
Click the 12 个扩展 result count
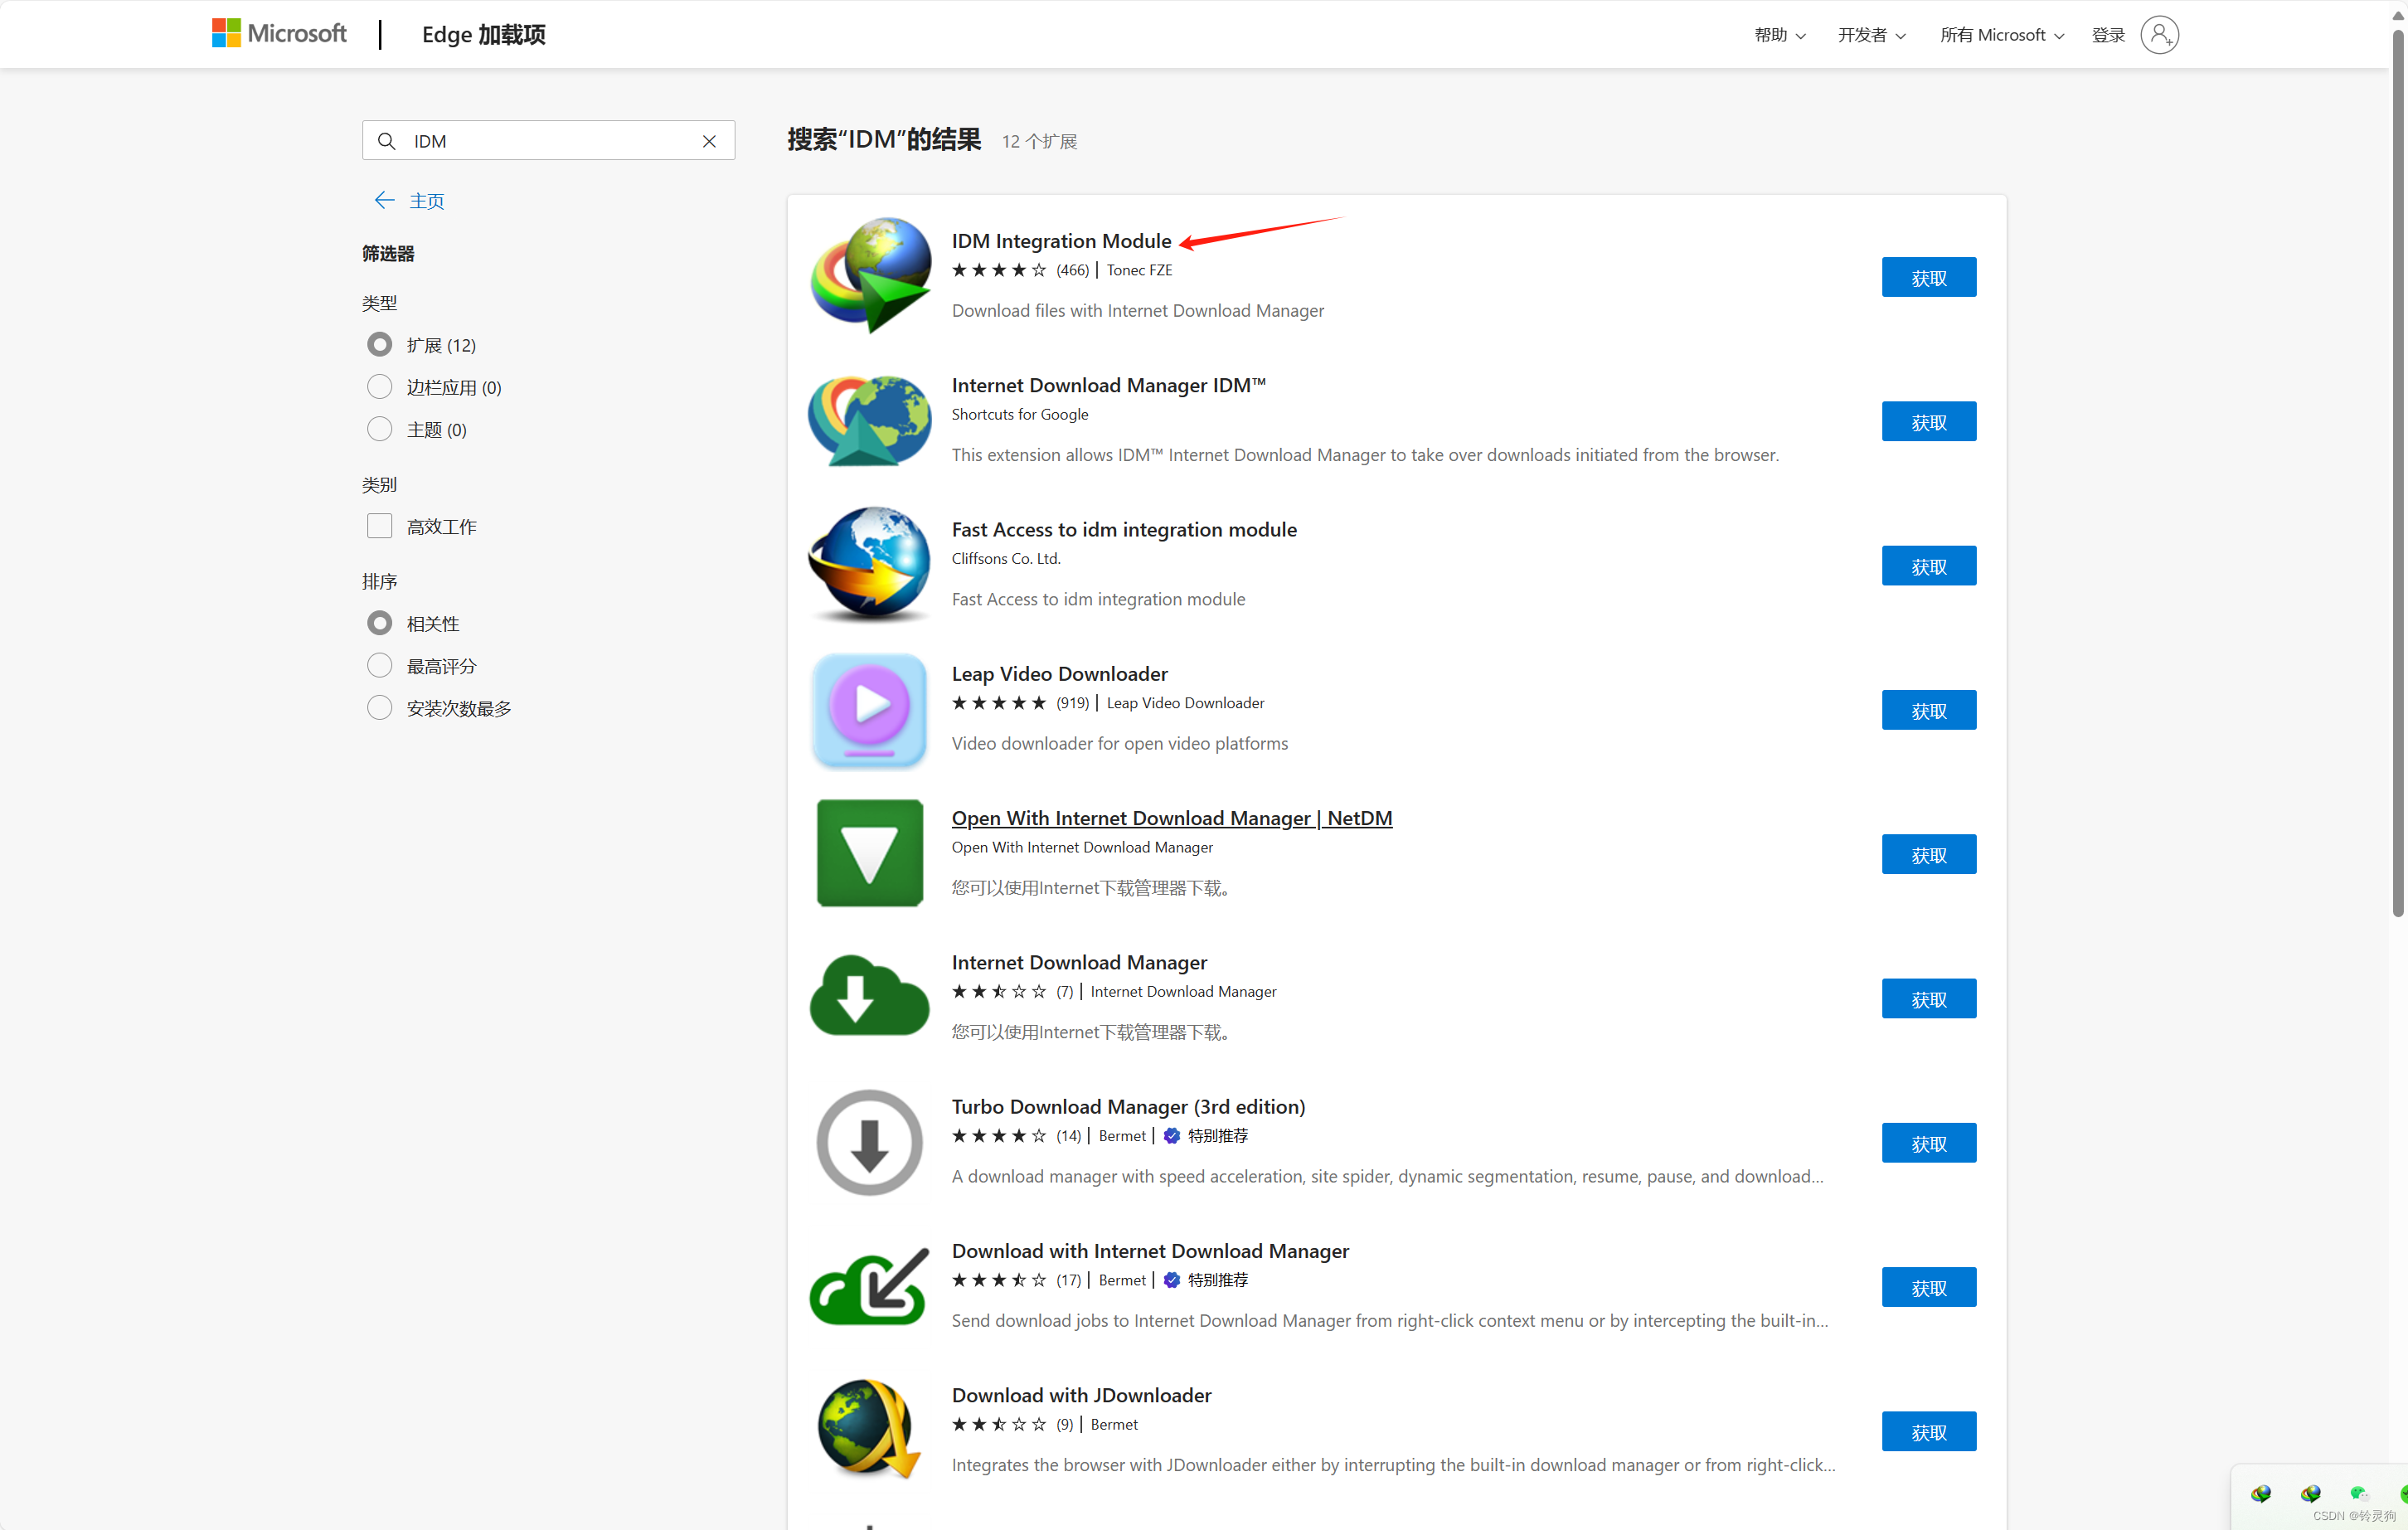click(1039, 142)
